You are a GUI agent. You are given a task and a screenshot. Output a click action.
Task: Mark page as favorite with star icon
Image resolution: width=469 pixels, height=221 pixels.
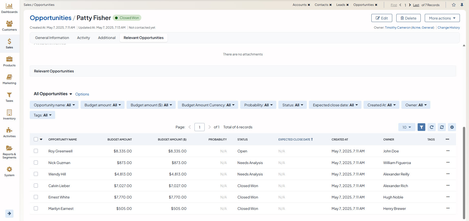[x=453, y=5]
